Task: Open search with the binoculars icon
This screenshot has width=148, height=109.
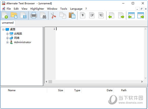Action: point(43,15)
